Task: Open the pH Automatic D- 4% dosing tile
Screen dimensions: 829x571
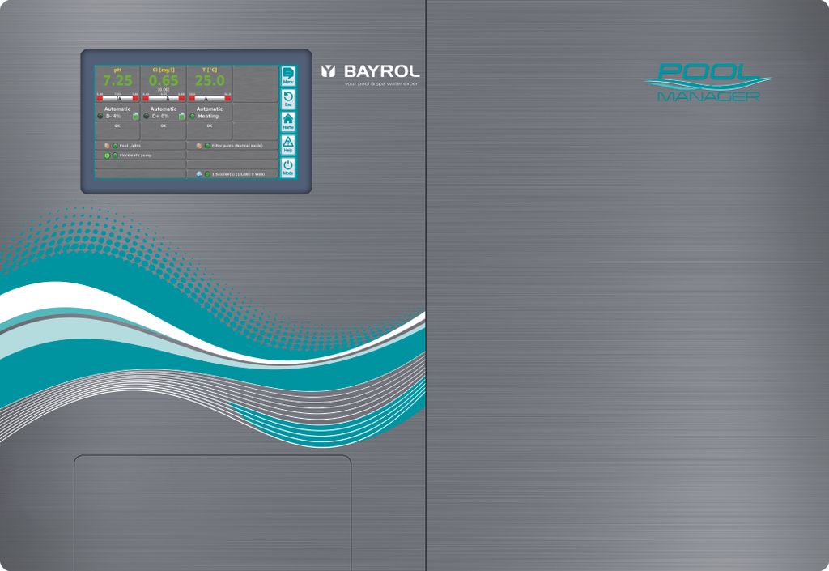Action: click(117, 112)
